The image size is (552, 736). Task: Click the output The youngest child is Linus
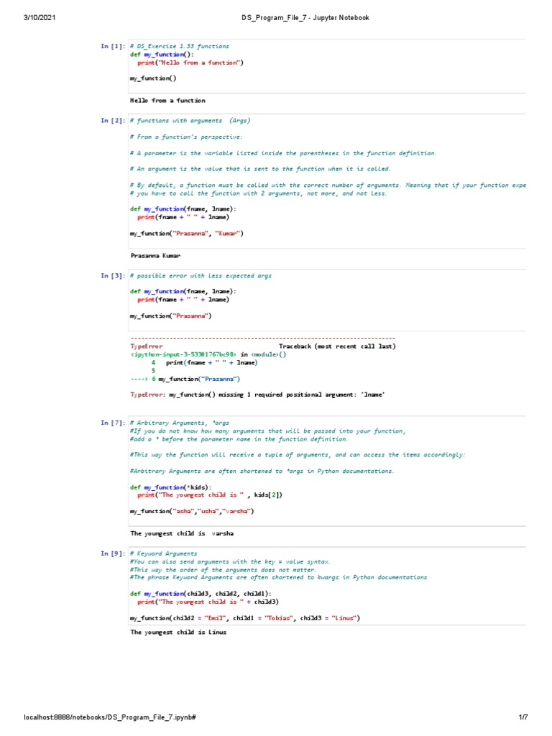tap(178, 632)
